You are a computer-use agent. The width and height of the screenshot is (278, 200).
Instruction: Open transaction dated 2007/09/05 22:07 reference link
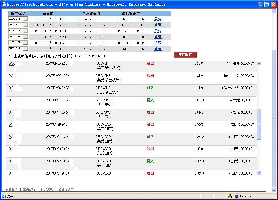(11, 63)
